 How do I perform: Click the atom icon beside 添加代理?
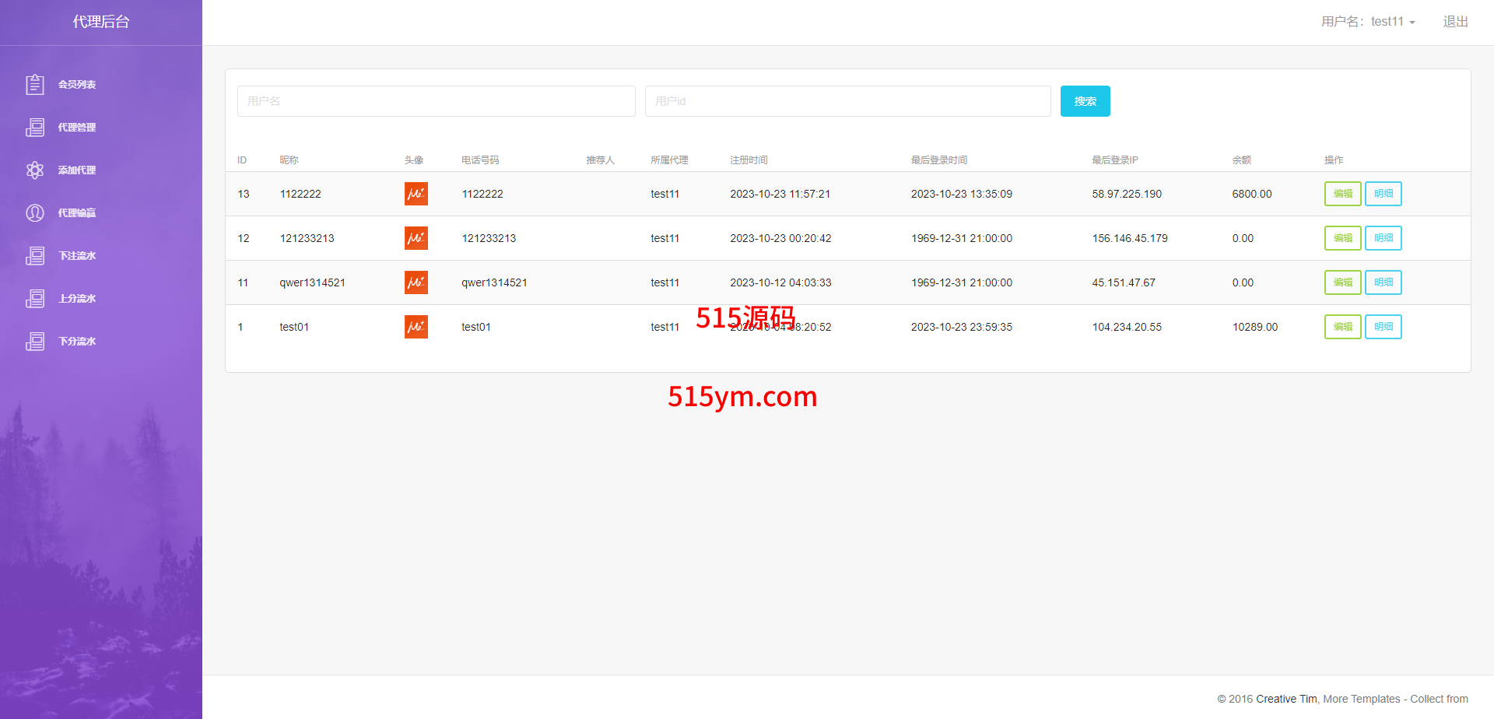(x=34, y=170)
